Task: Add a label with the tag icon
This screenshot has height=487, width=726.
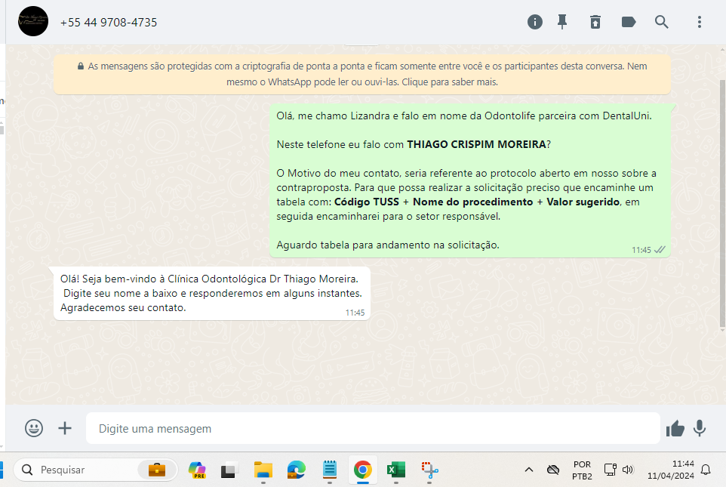Action: 629,22
